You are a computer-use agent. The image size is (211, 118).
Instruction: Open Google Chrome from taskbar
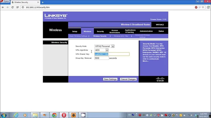(x=55, y=115)
